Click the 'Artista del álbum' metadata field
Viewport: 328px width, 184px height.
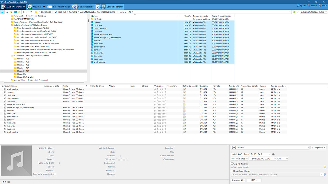click(74, 148)
